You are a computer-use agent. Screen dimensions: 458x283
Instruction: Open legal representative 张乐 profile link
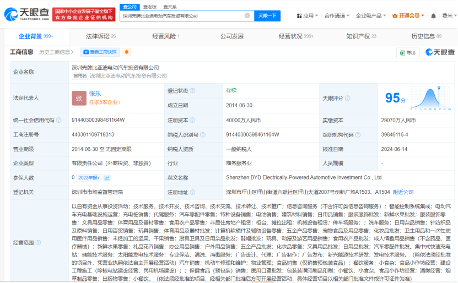[x=95, y=94]
